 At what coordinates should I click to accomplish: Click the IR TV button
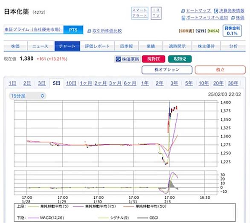(x=156, y=13)
